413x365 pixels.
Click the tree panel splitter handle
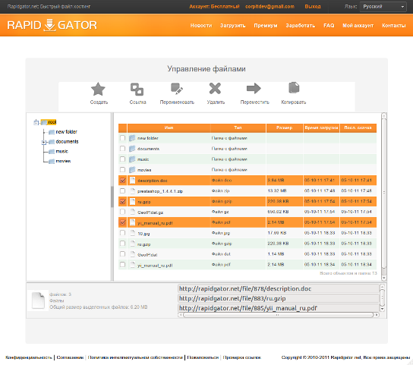coord(112,197)
